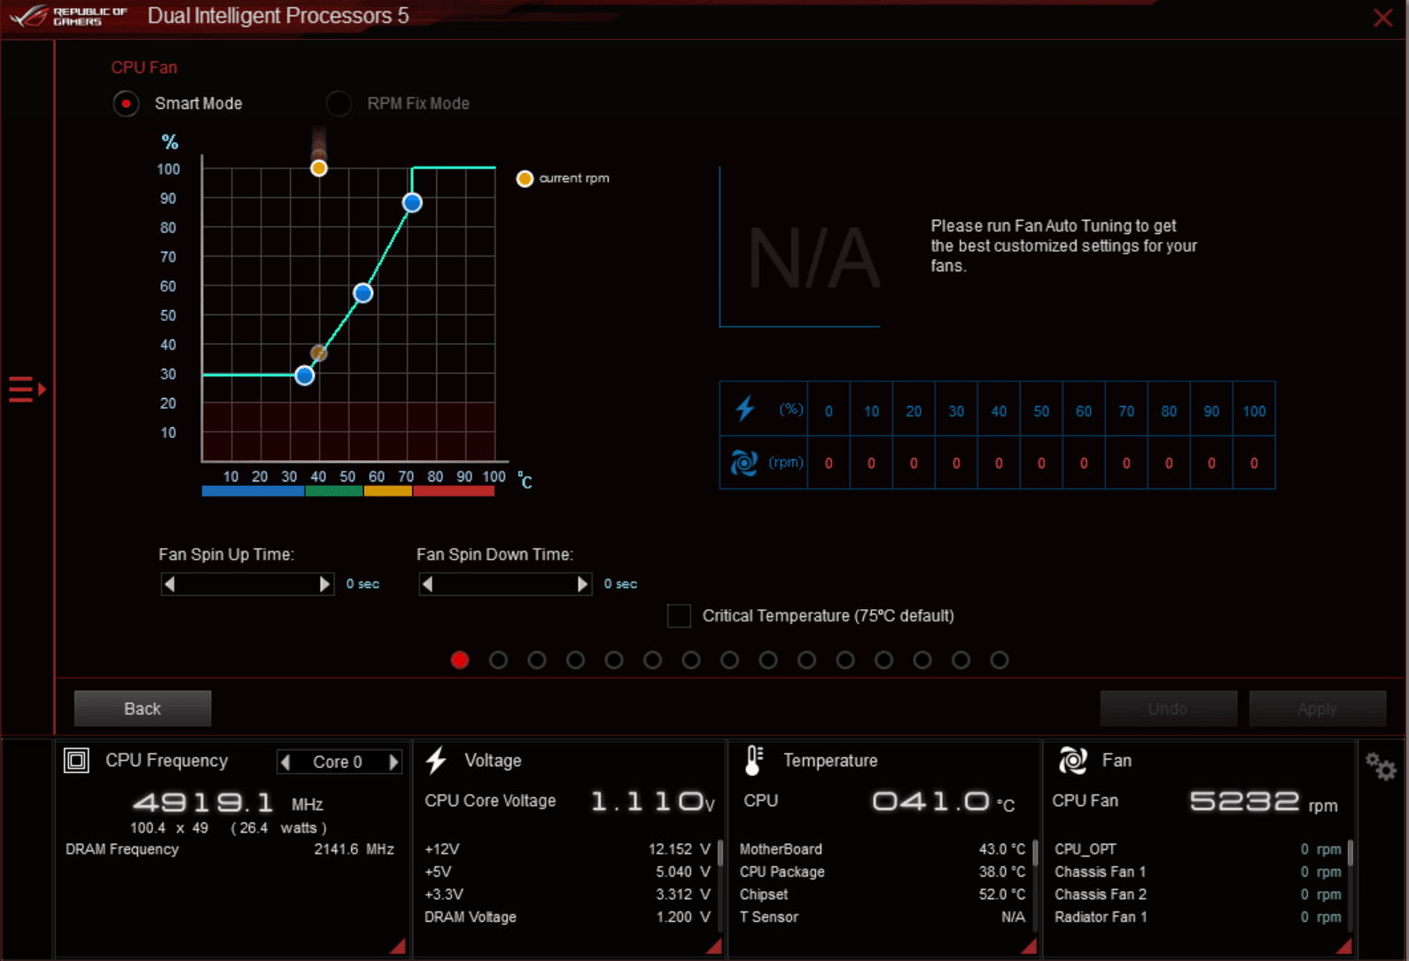Click the Fan panel scrollbar
The image size is (1409, 961).
click(x=1350, y=852)
